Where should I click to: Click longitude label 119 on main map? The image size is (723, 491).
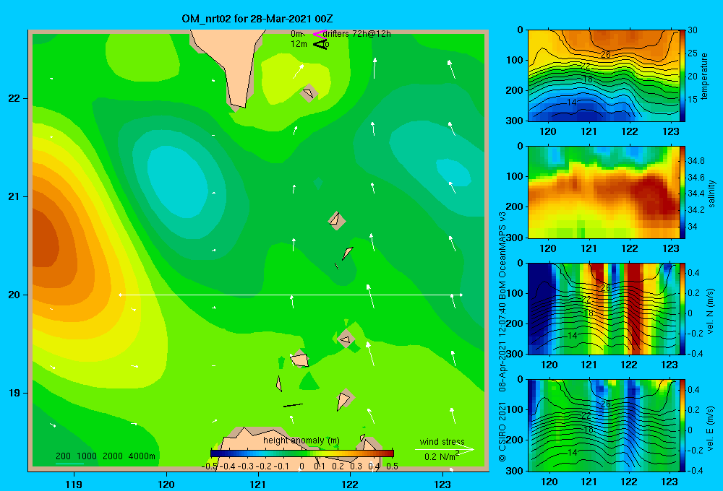click(74, 484)
